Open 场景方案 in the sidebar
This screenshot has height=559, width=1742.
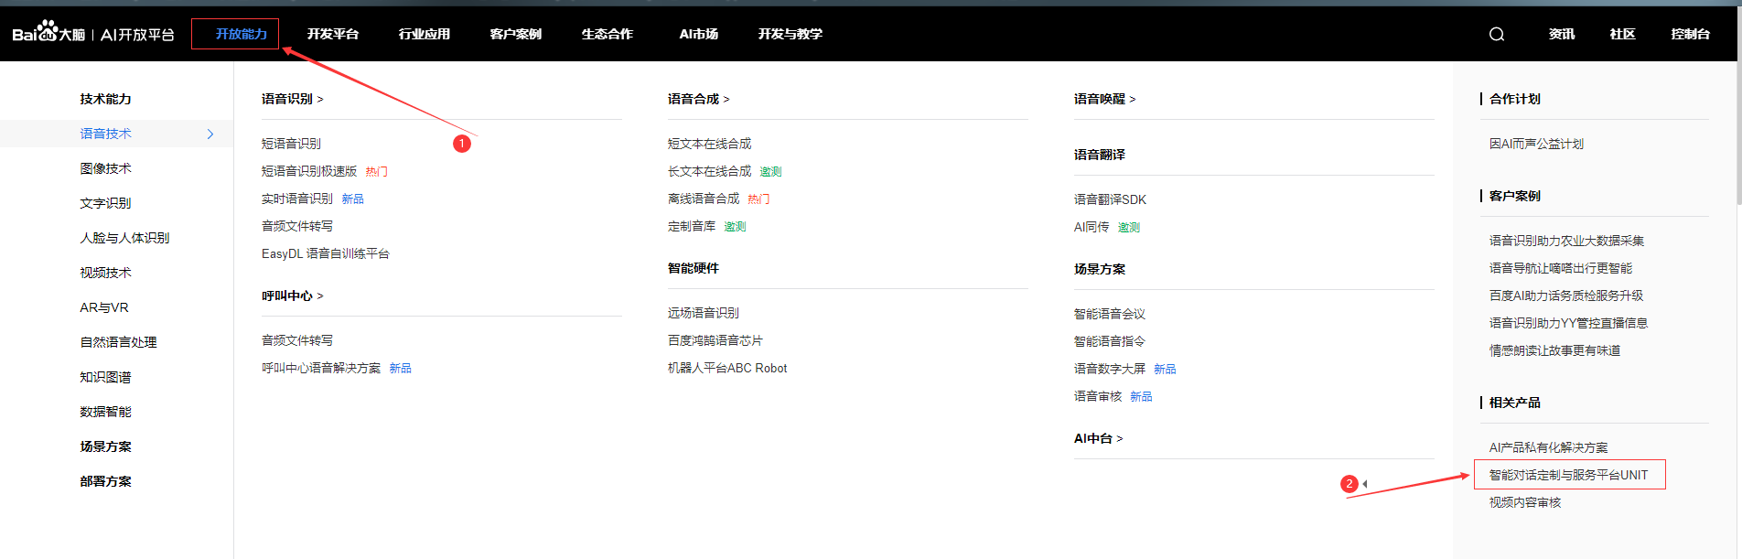pyautogui.click(x=106, y=446)
